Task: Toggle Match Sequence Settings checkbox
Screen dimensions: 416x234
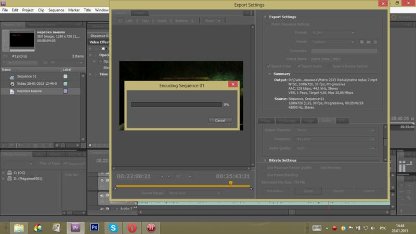Action: click(268, 24)
